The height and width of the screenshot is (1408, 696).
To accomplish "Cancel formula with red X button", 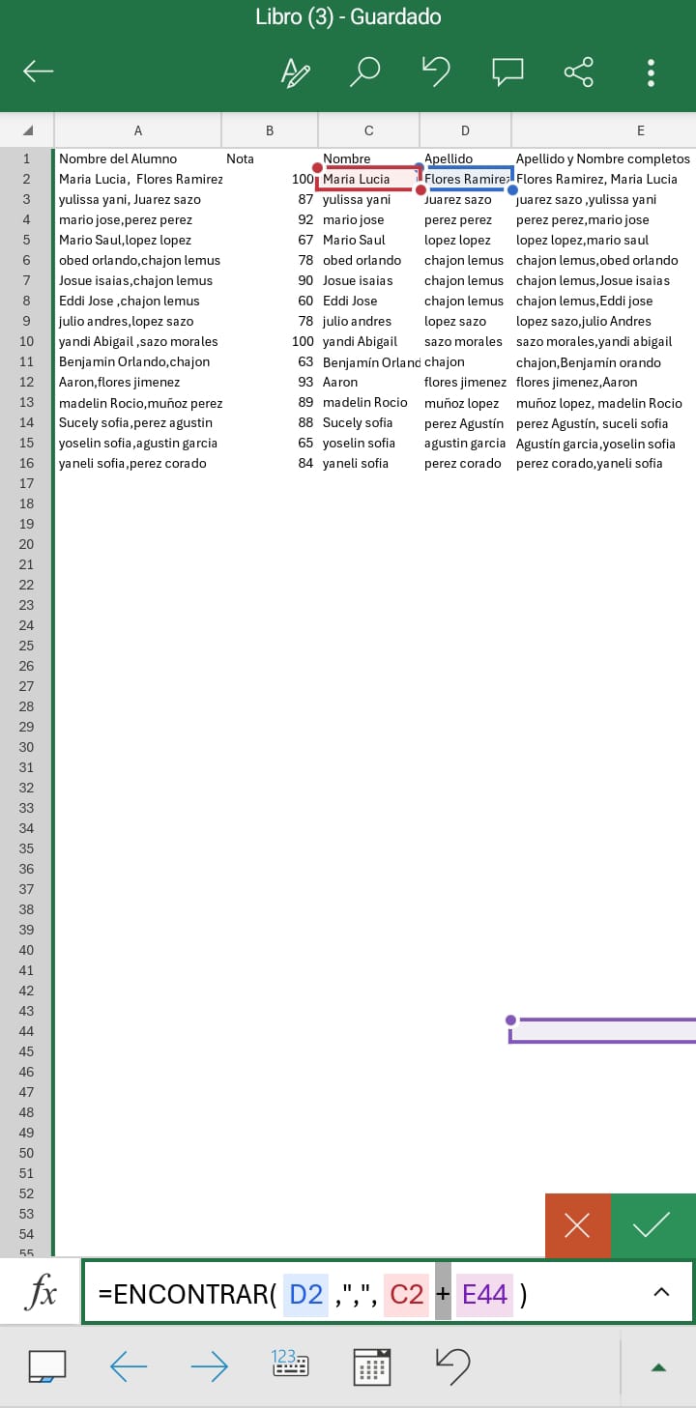I will pos(577,1225).
